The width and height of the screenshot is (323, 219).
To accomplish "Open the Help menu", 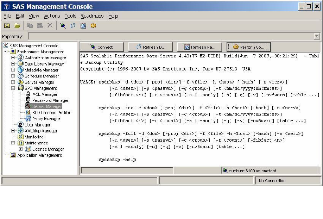I will [x=113, y=16].
